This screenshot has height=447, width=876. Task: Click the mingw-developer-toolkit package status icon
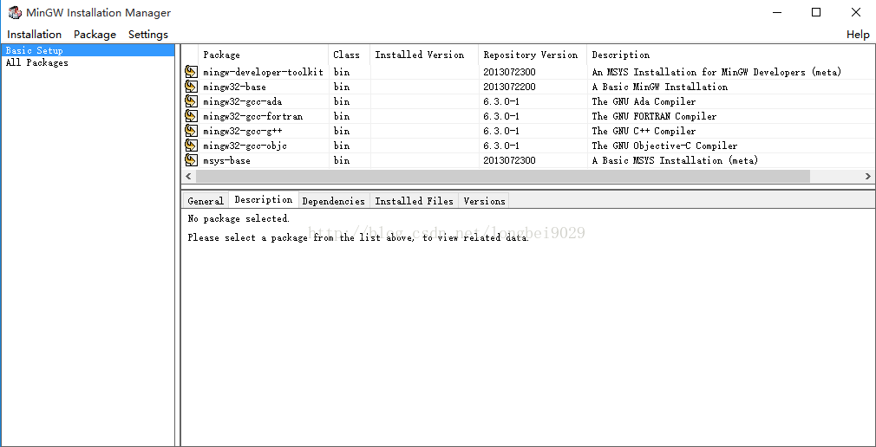click(191, 71)
